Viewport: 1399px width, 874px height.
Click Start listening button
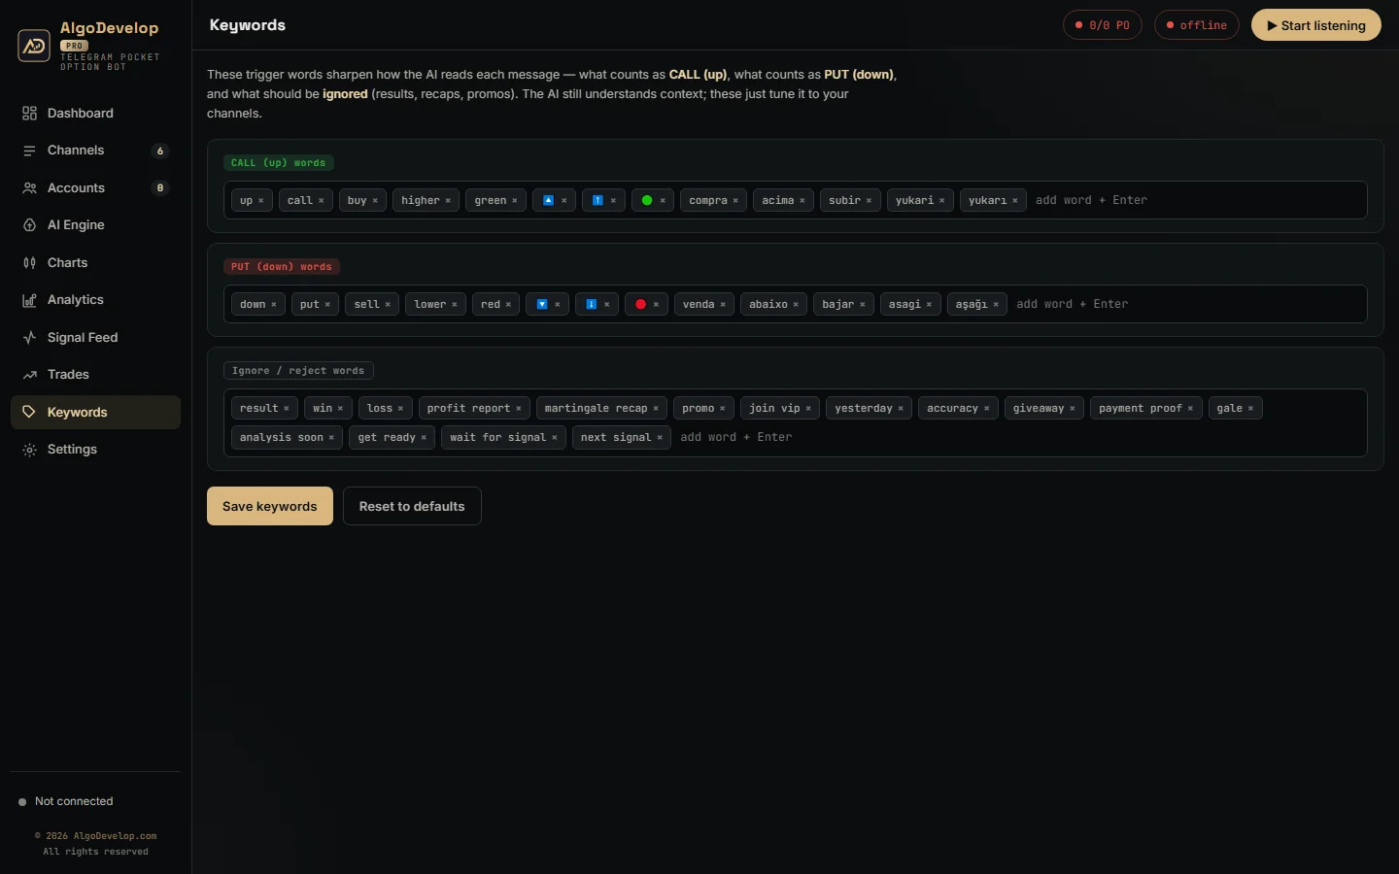[1316, 25]
